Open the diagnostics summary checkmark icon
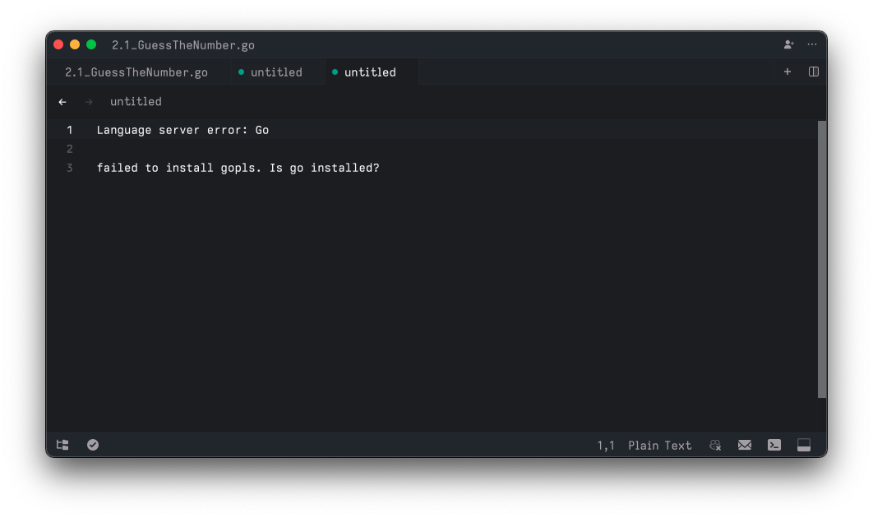 (92, 445)
